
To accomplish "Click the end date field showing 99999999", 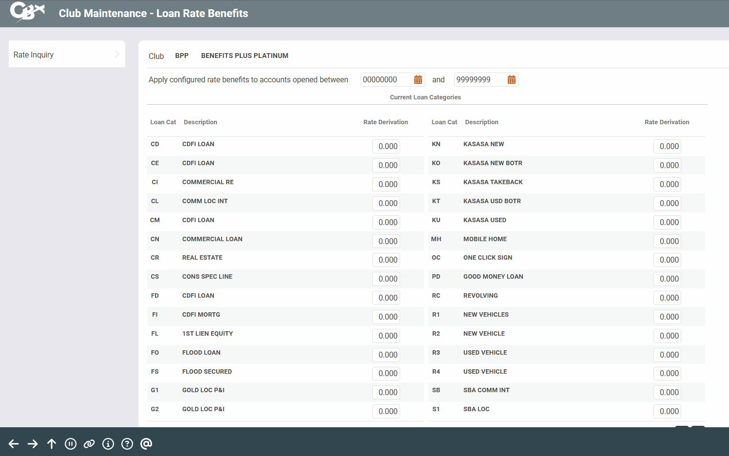I will (x=479, y=80).
